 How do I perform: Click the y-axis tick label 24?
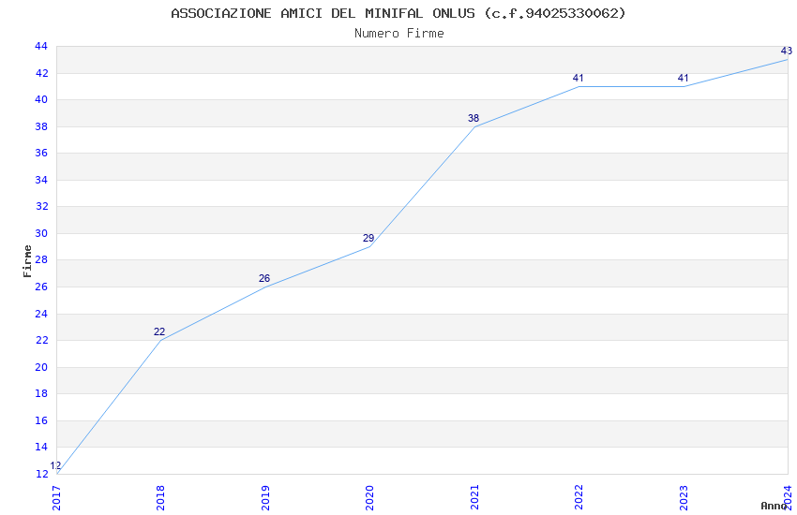point(41,314)
